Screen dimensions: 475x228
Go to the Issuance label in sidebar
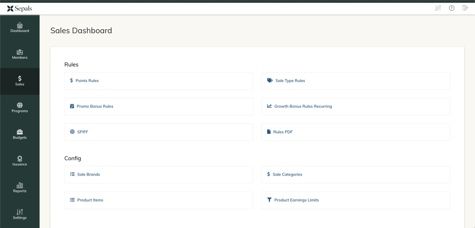(x=20, y=164)
